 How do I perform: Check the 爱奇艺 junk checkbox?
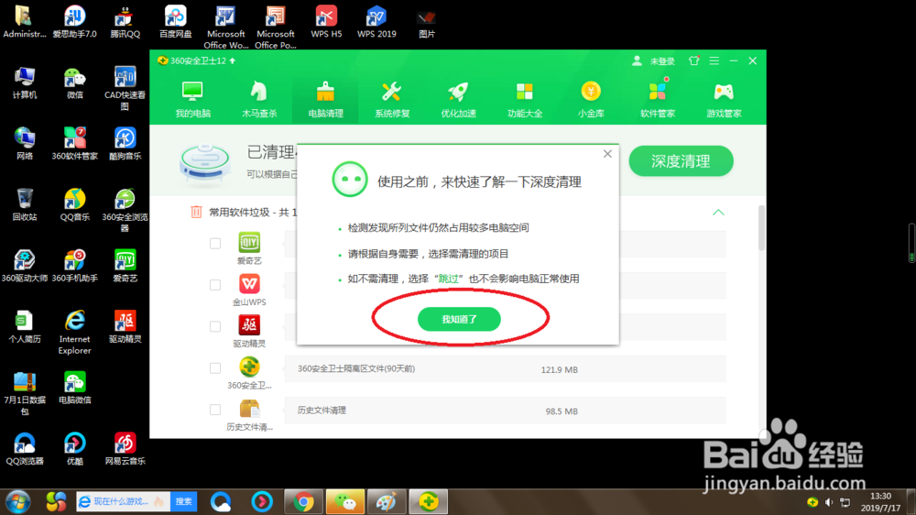point(215,243)
